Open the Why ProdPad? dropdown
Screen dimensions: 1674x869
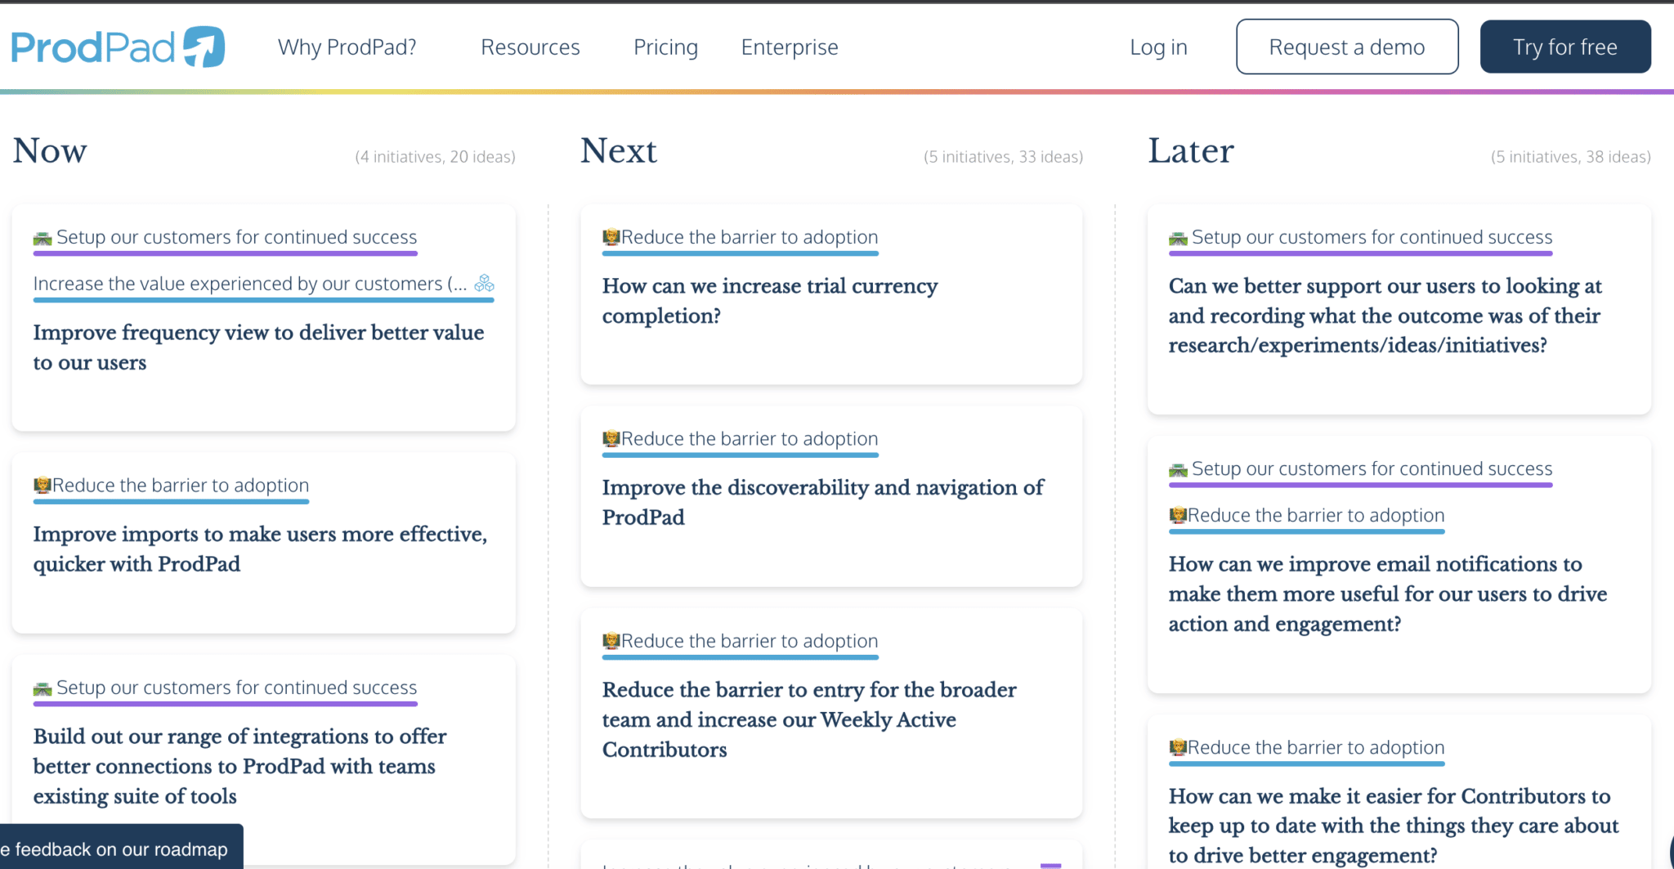(347, 47)
